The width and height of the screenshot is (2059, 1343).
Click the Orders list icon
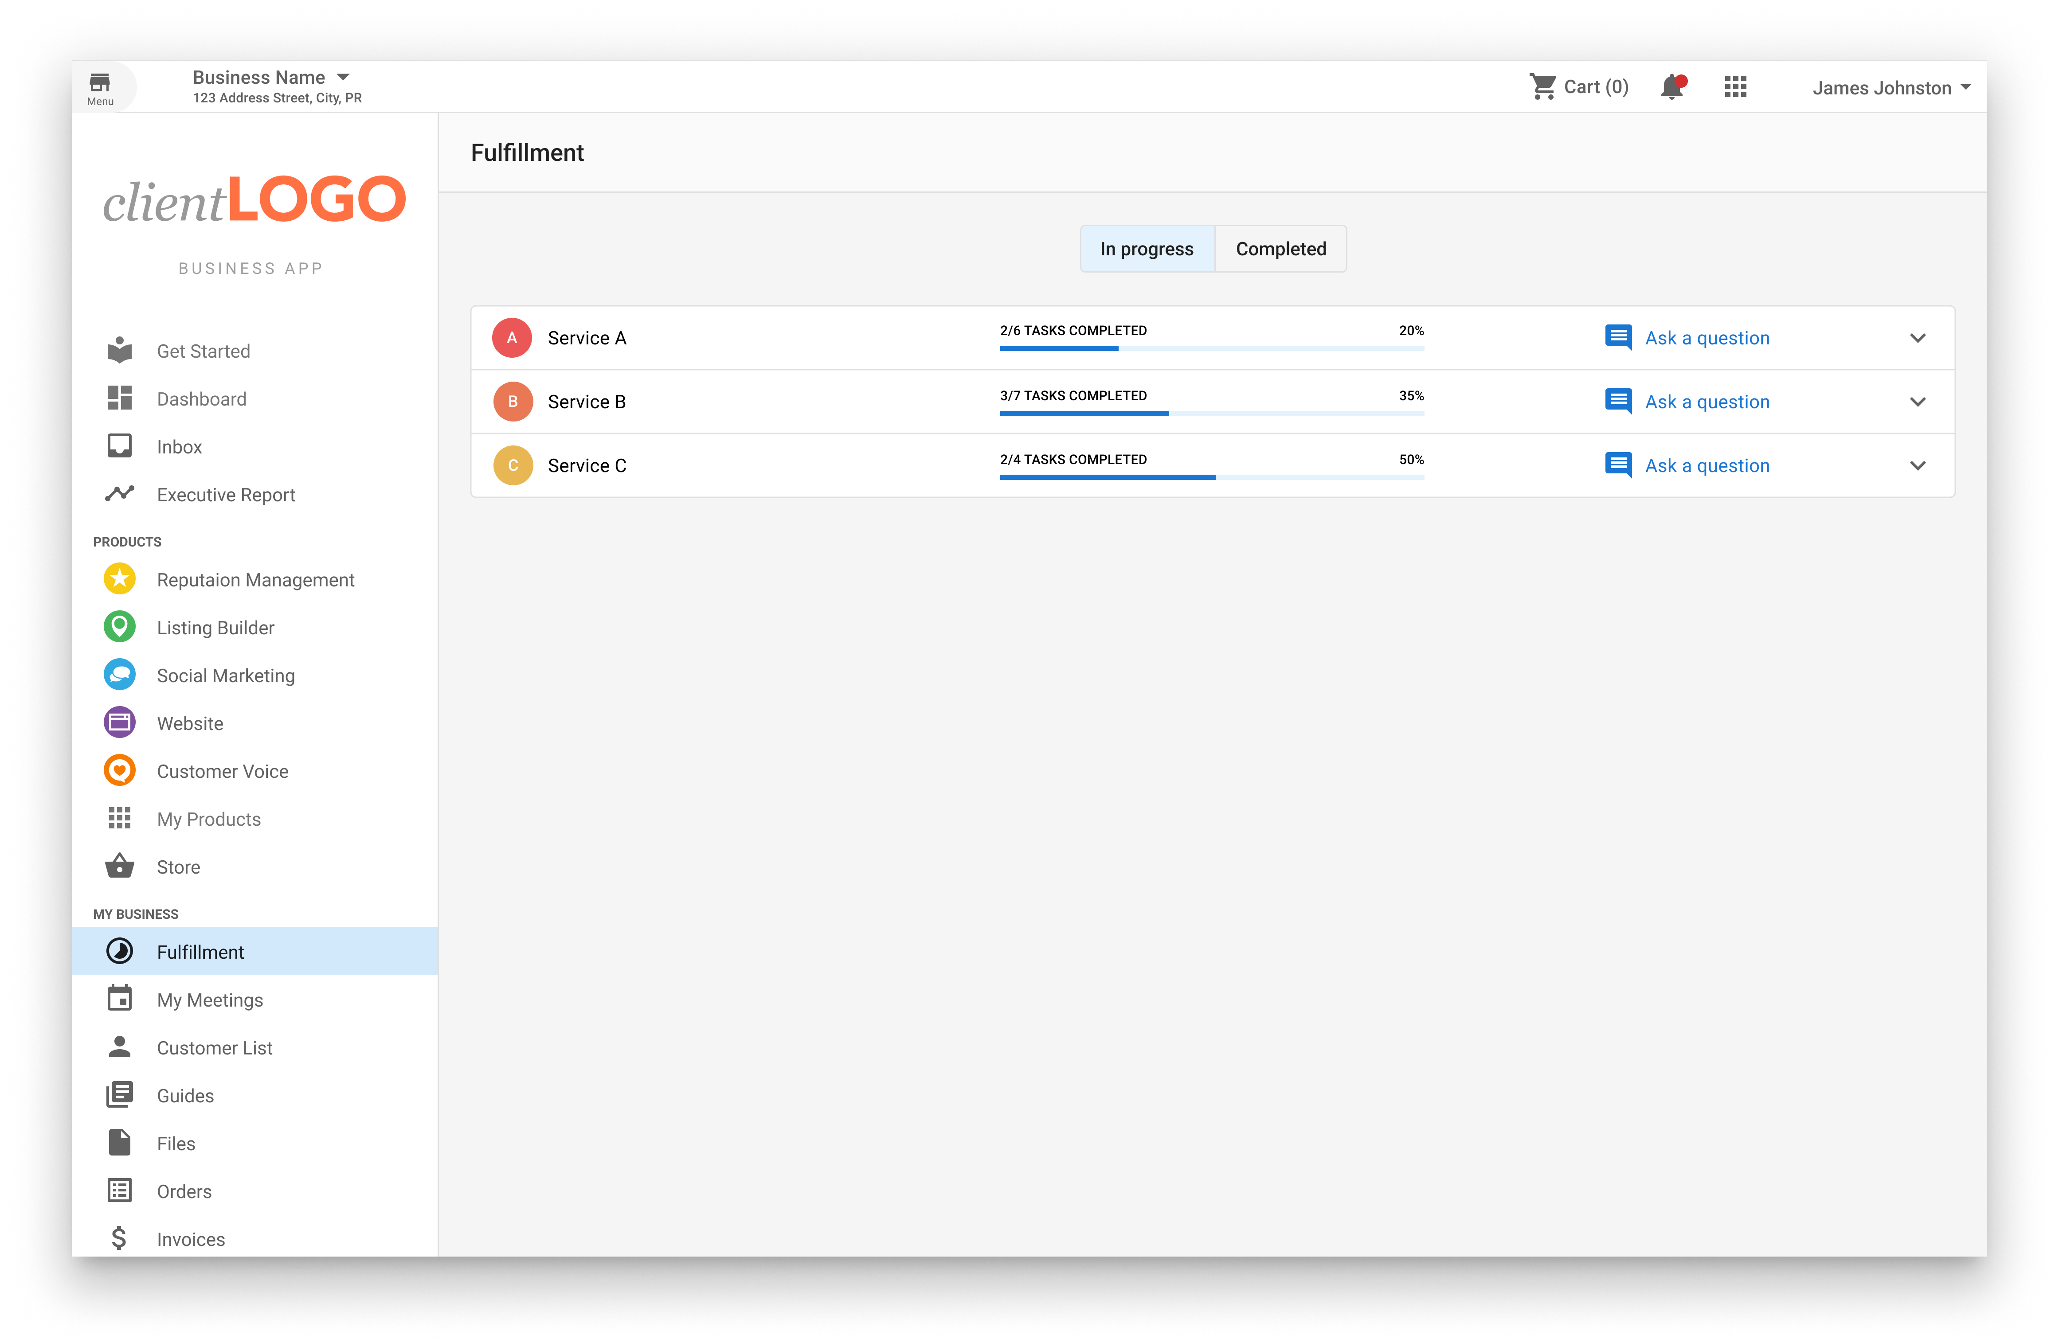pyautogui.click(x=119, y=1191)
